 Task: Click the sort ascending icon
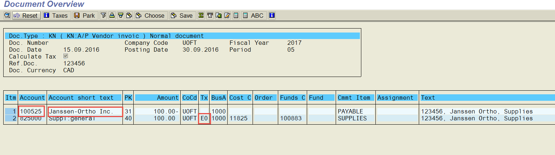pyautogui.click(x=112, y=16)
